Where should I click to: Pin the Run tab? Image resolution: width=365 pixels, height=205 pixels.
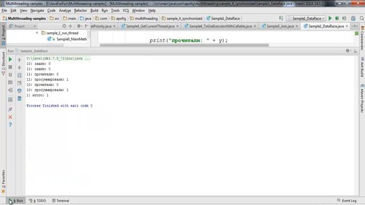(x=10, y=109)
